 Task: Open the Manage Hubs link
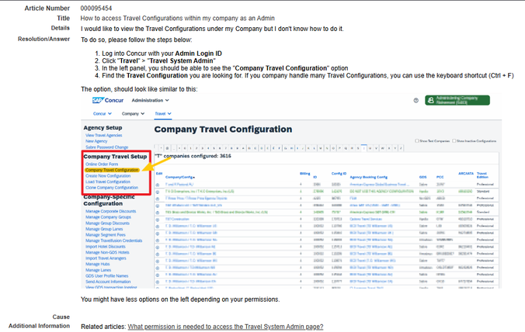click(97, 265)
